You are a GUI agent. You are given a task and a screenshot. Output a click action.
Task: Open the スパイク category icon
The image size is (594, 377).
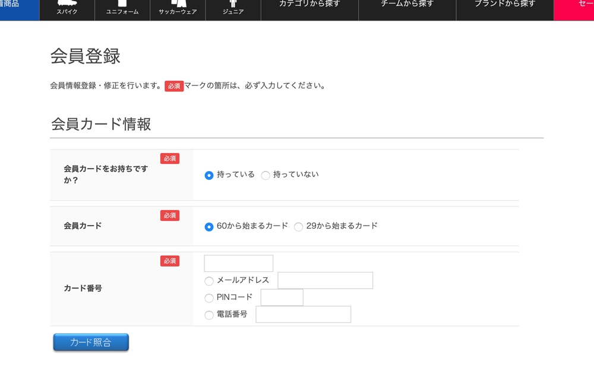(67, 8)
